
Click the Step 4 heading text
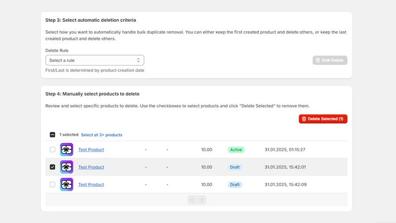[93, 94]
